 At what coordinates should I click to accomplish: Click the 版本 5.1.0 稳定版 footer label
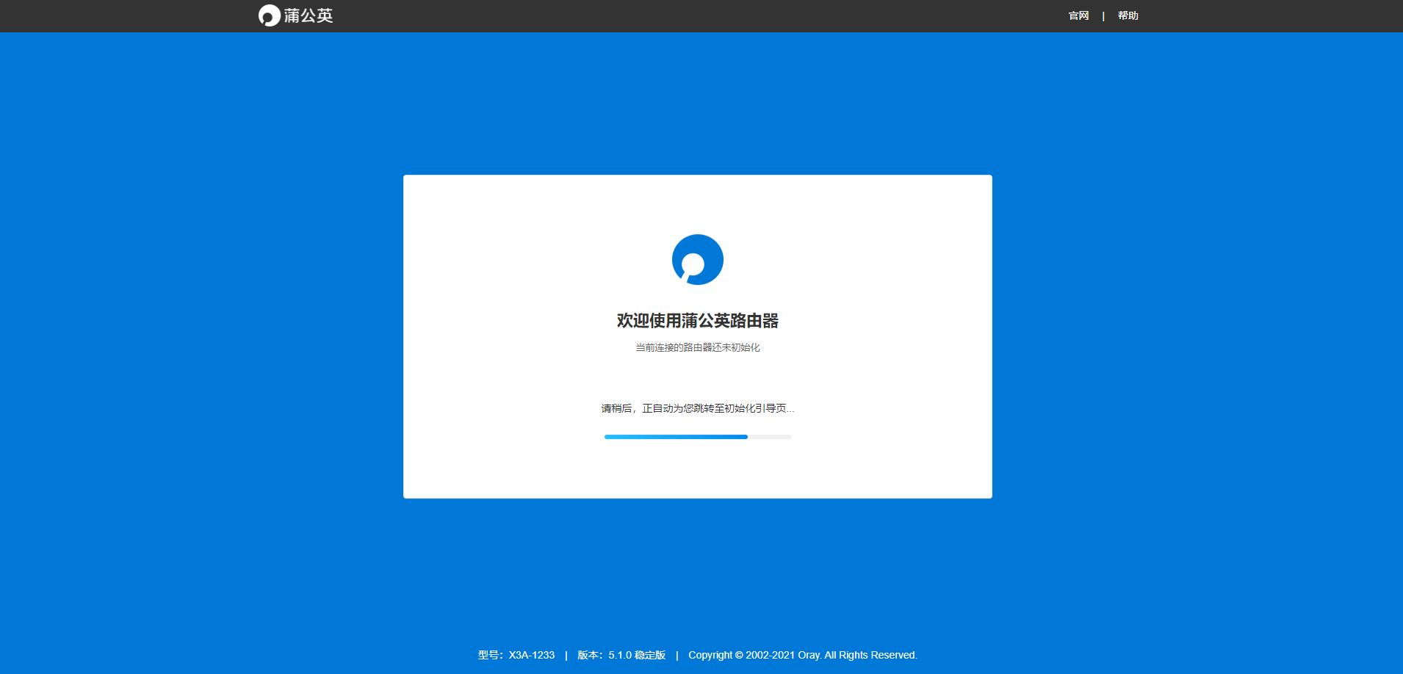(x=620, y=654)
